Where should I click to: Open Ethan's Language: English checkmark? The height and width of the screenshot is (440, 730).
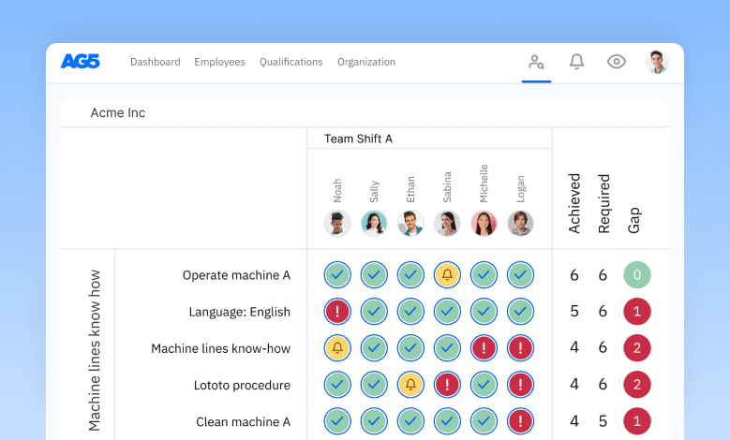pyautogui.click(x=410, y=311)
